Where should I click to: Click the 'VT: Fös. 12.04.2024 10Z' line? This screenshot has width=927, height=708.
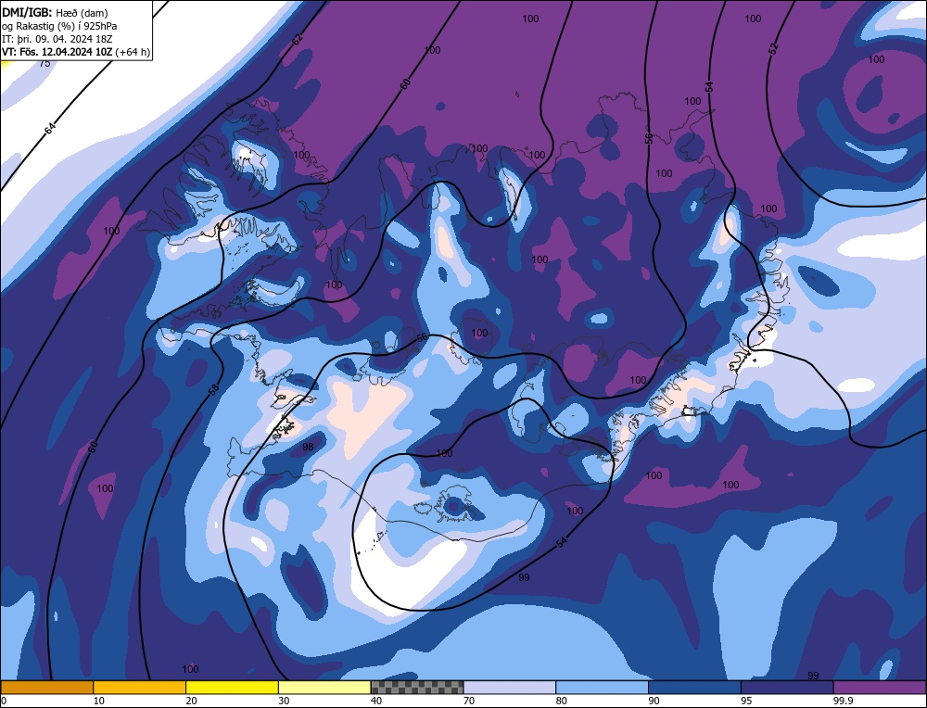point(76,52)
